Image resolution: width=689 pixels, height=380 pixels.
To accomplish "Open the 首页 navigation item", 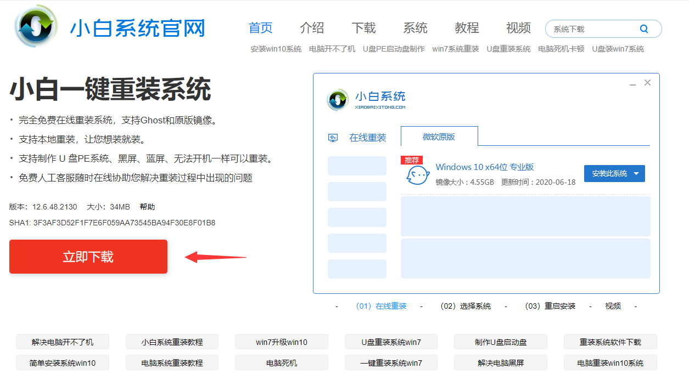I will [260, 27].
